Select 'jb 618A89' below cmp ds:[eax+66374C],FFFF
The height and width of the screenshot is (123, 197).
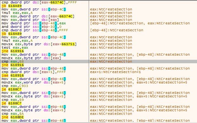(11, 6)
